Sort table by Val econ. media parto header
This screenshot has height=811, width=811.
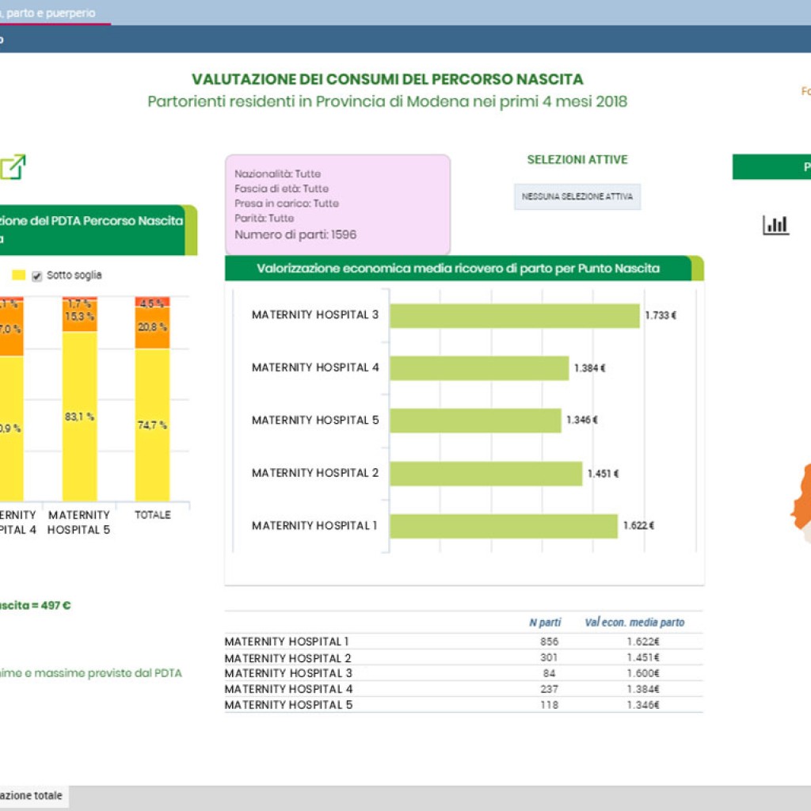click(x=634, y=623)
